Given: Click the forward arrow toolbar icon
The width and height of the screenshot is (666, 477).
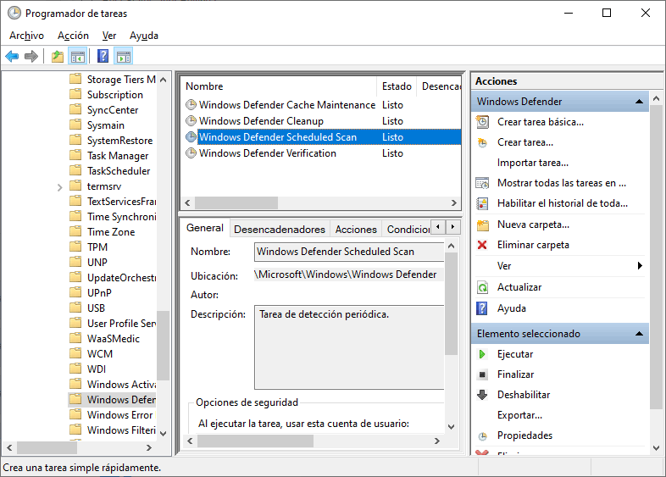Looking at the screenshot, I should coord(31,56).
